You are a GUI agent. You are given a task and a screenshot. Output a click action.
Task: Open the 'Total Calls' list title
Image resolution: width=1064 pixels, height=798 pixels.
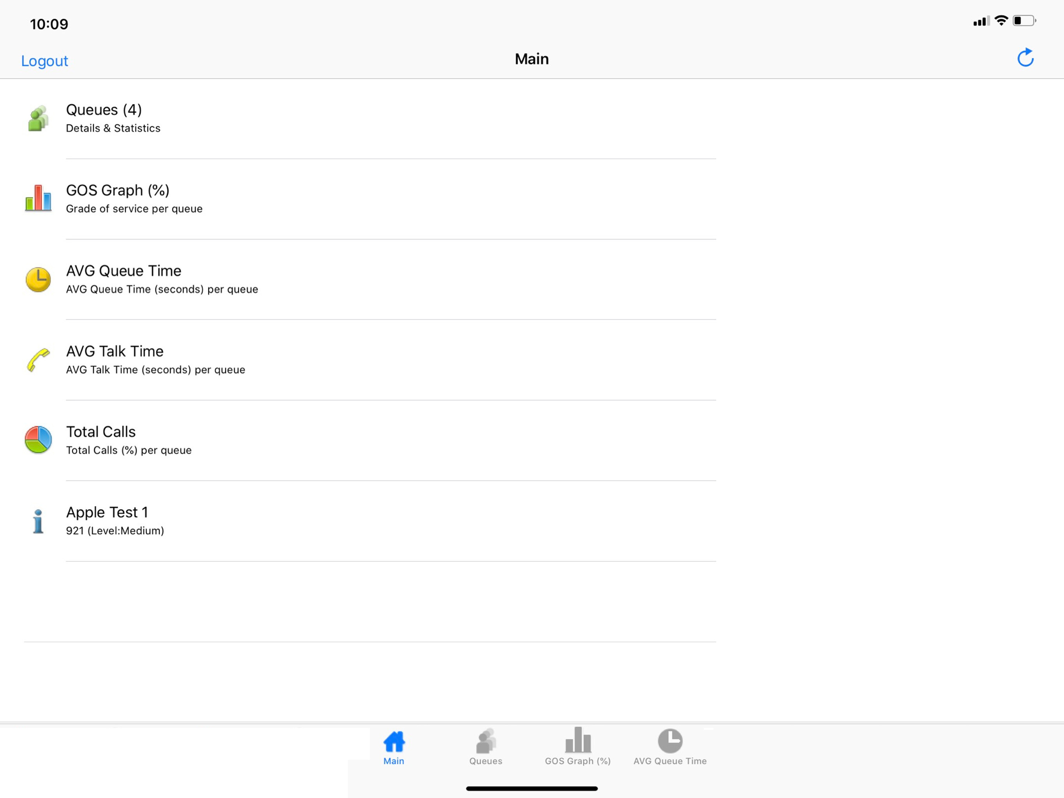(101, 432)
